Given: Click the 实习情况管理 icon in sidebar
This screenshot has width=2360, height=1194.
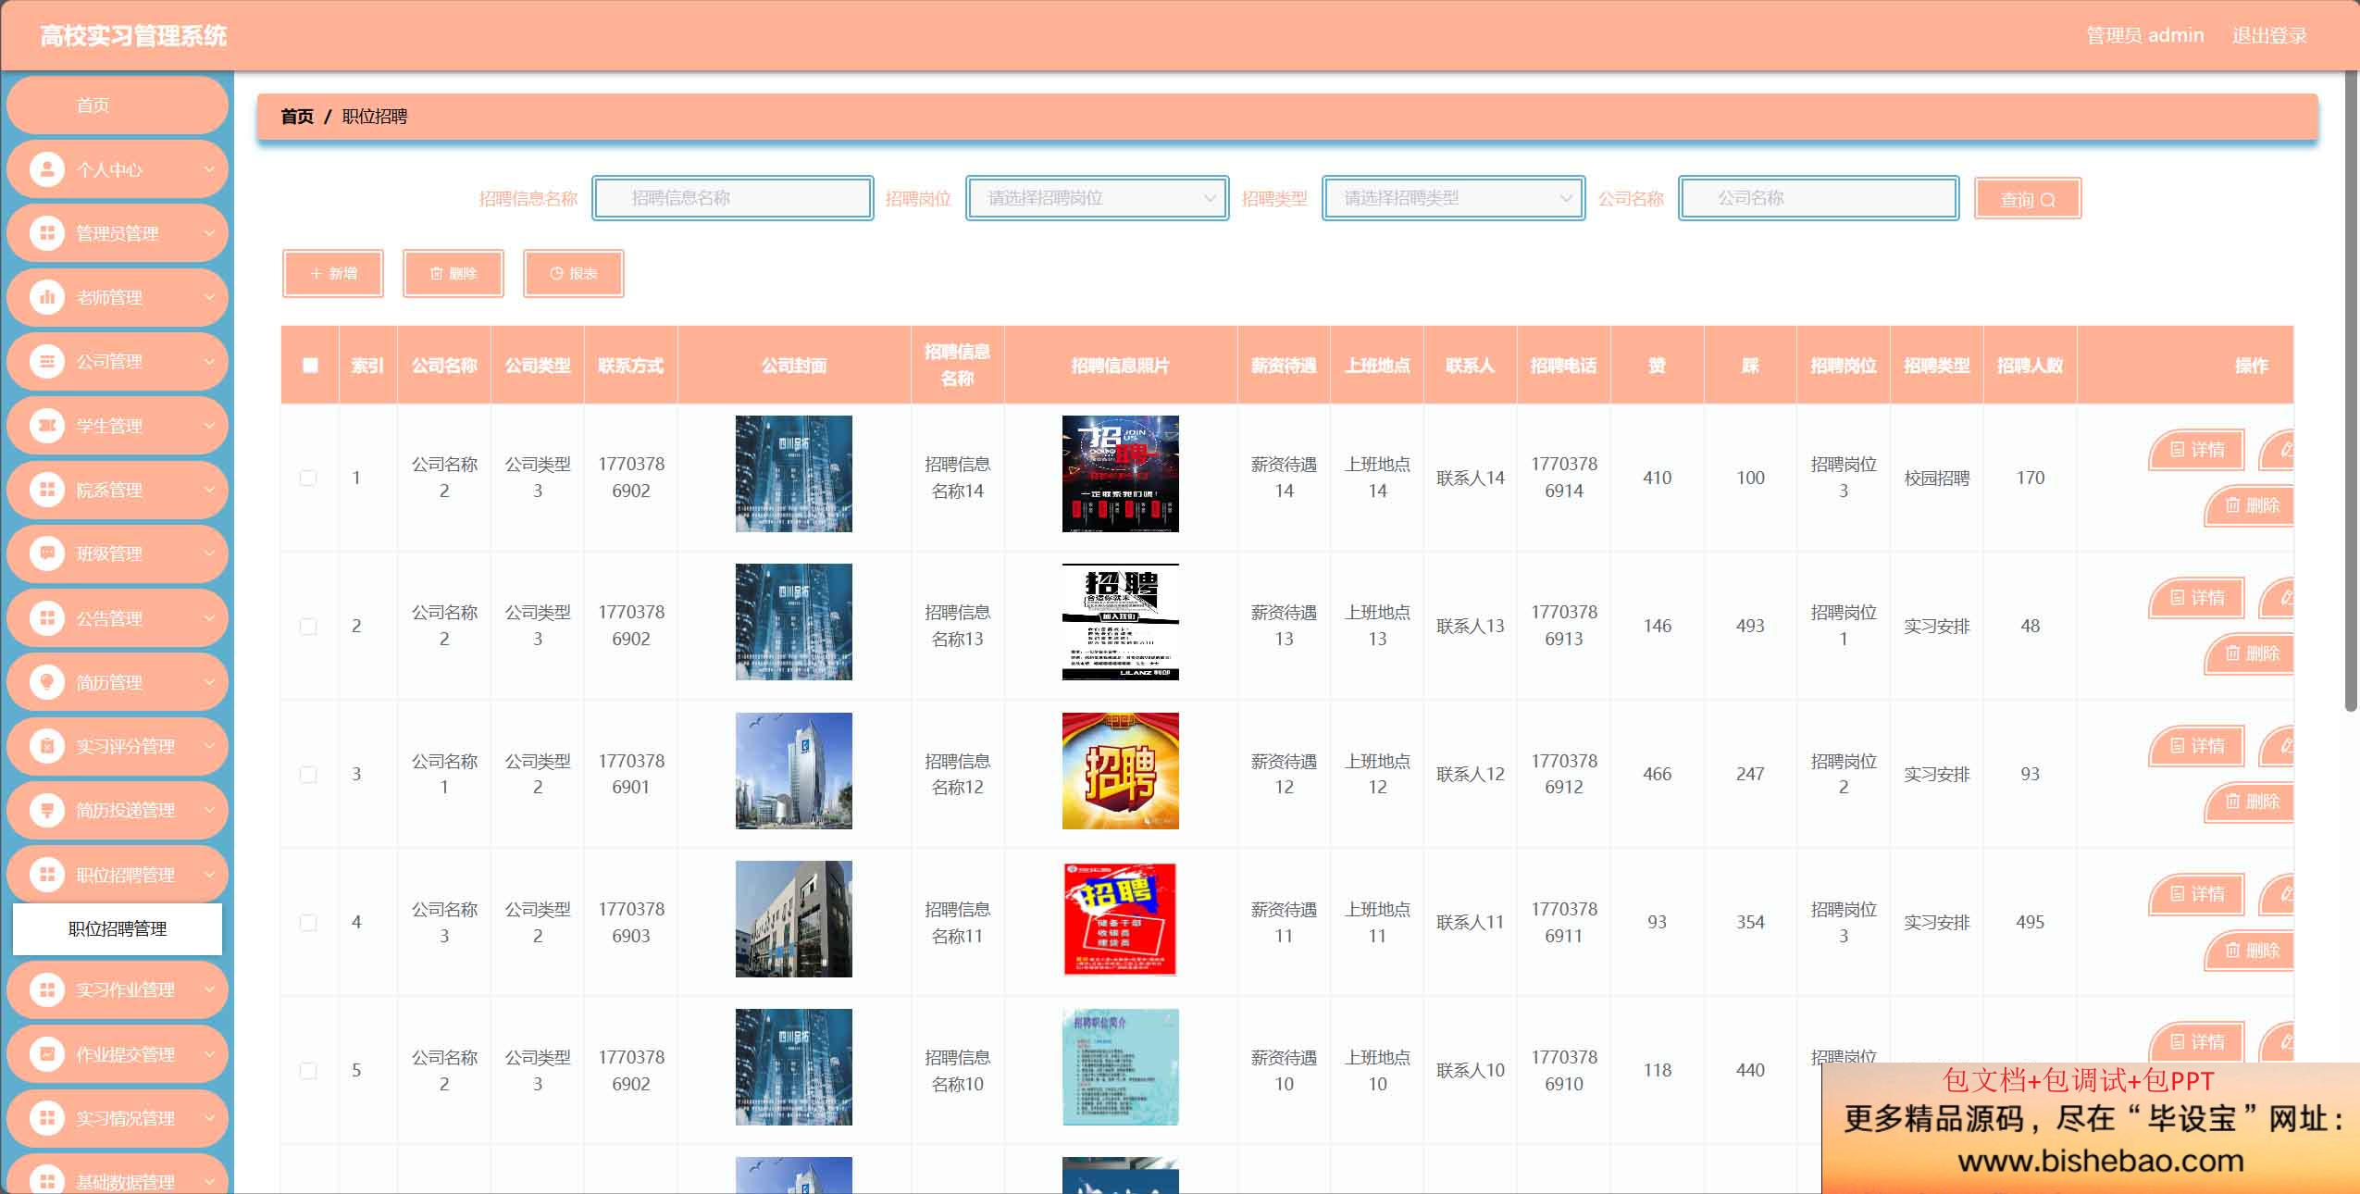Looking at the screenshot, I should tap(47, 1118).
